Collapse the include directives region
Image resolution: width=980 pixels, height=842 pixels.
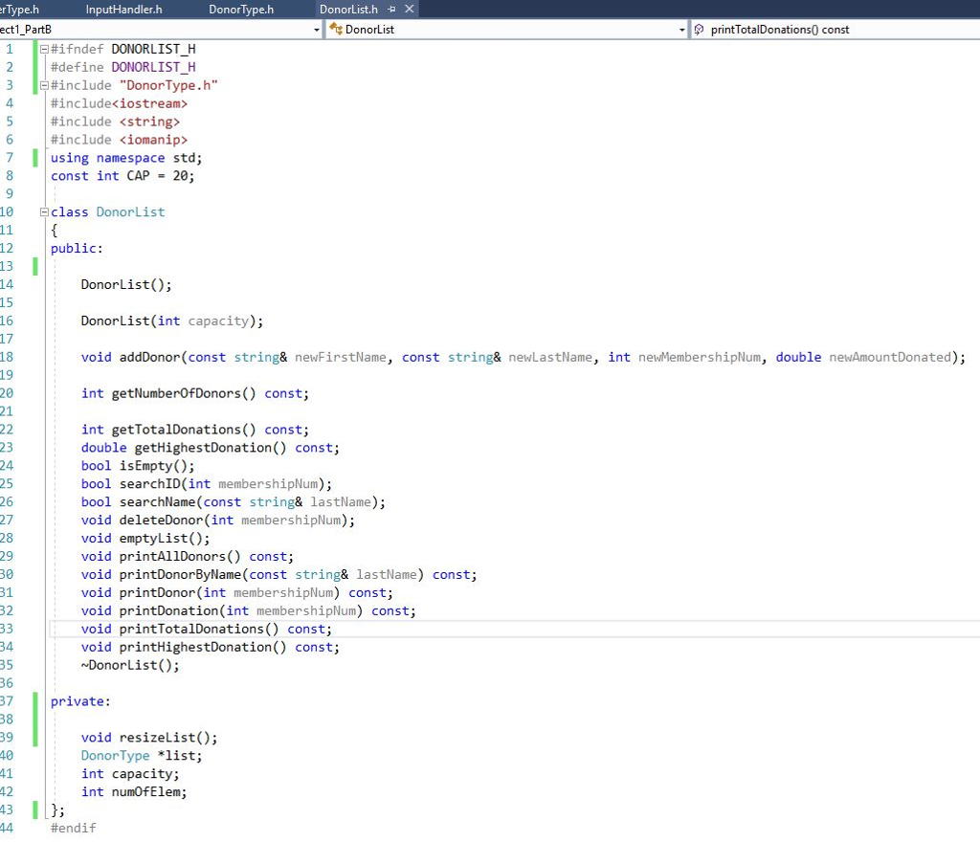click(43, 84)
